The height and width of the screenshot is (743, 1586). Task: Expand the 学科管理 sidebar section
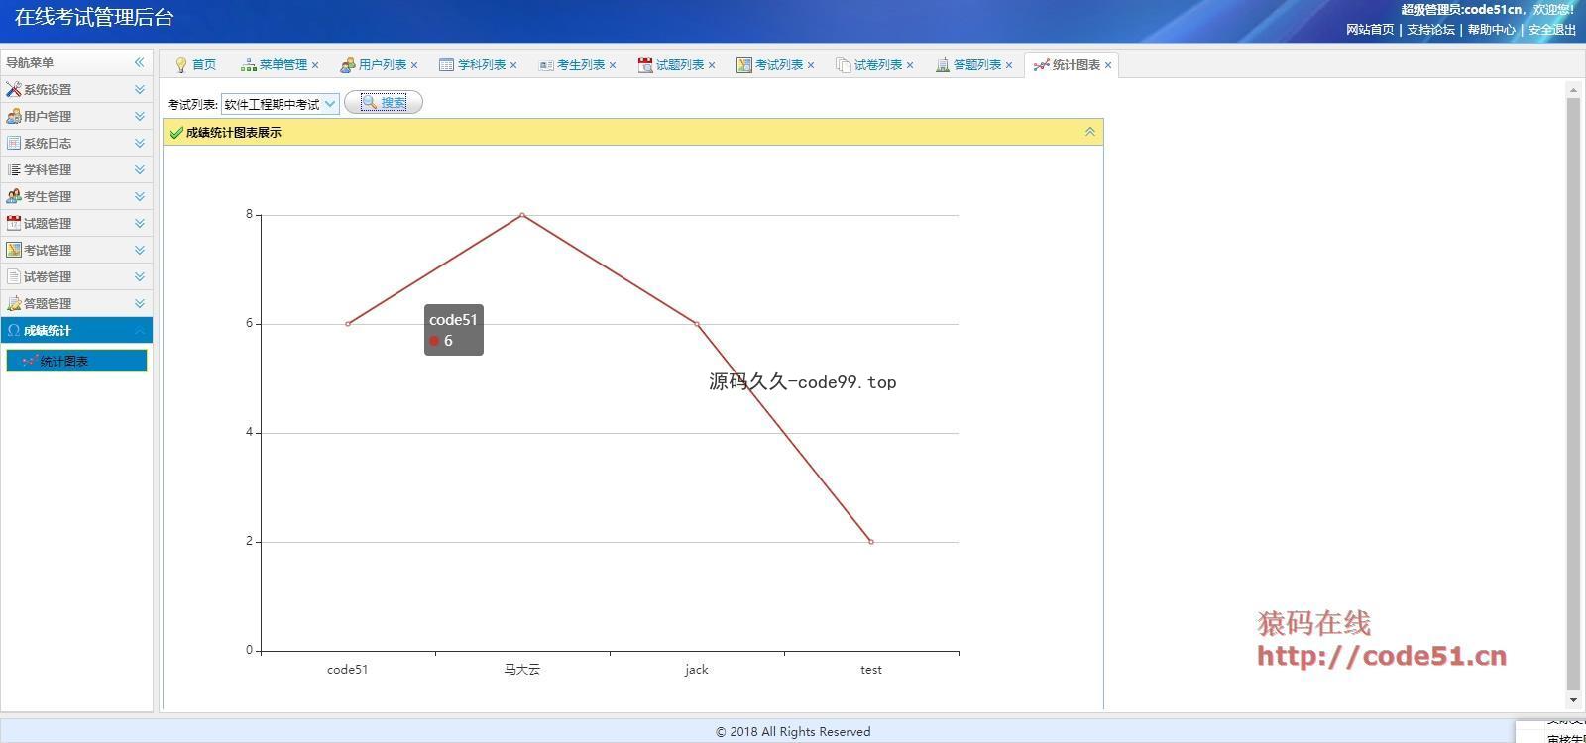(x=139, y=169)
